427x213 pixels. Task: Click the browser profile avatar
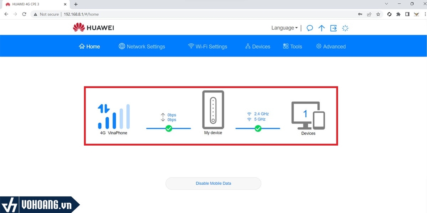[416, 14]
